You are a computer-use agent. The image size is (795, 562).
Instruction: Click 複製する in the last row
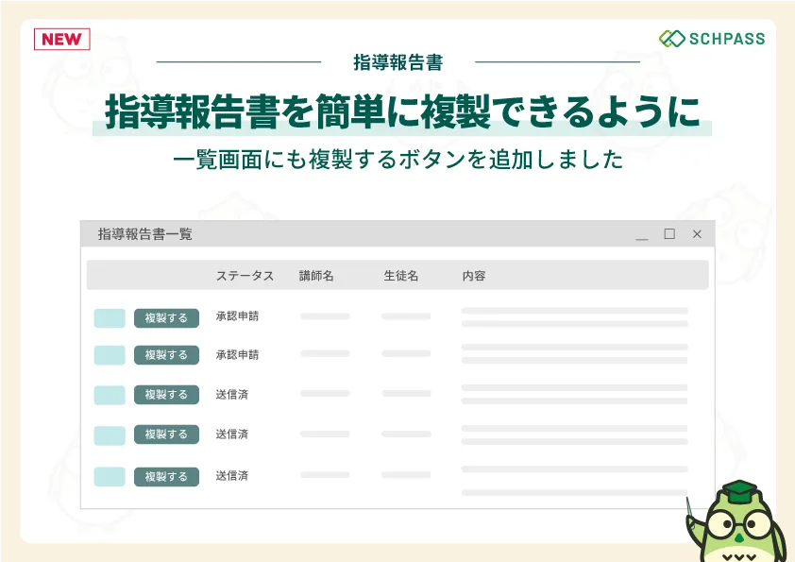(x=166, y=476)
